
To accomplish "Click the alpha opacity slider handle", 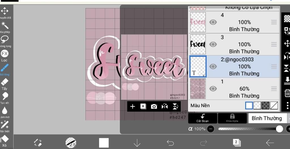I will click(x=279, y=129).
